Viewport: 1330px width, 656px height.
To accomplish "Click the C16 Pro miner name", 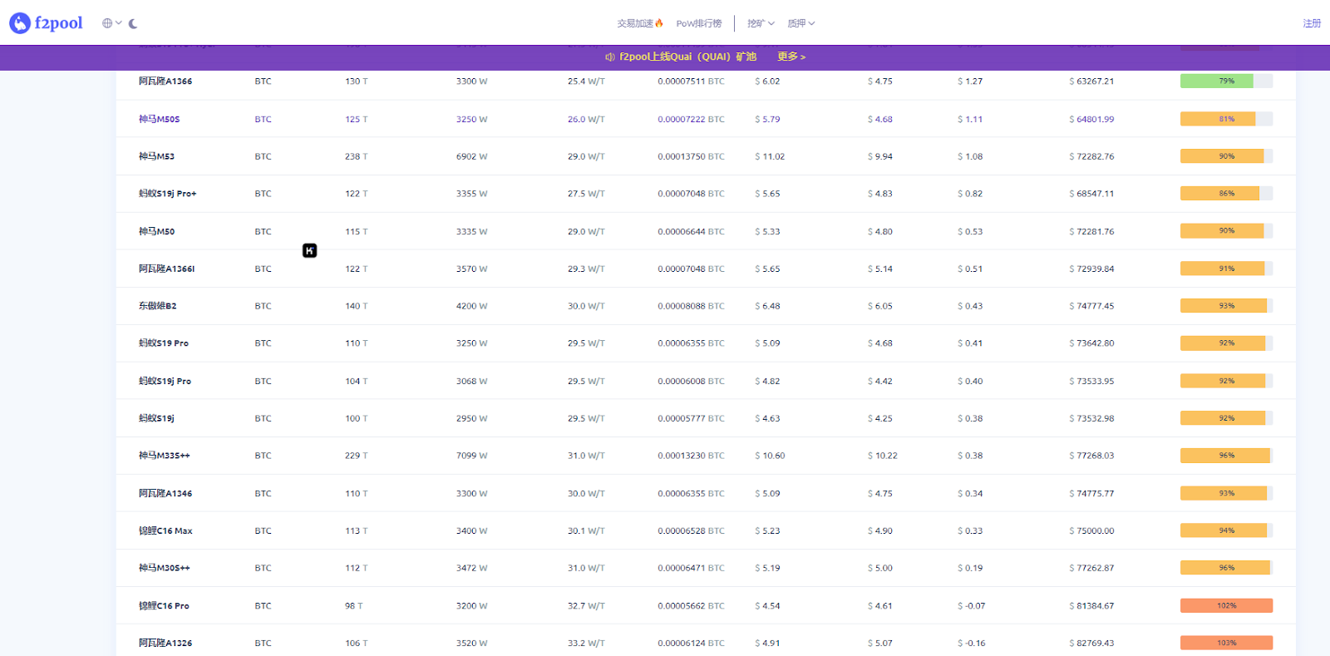I will [x=164, y=605].
